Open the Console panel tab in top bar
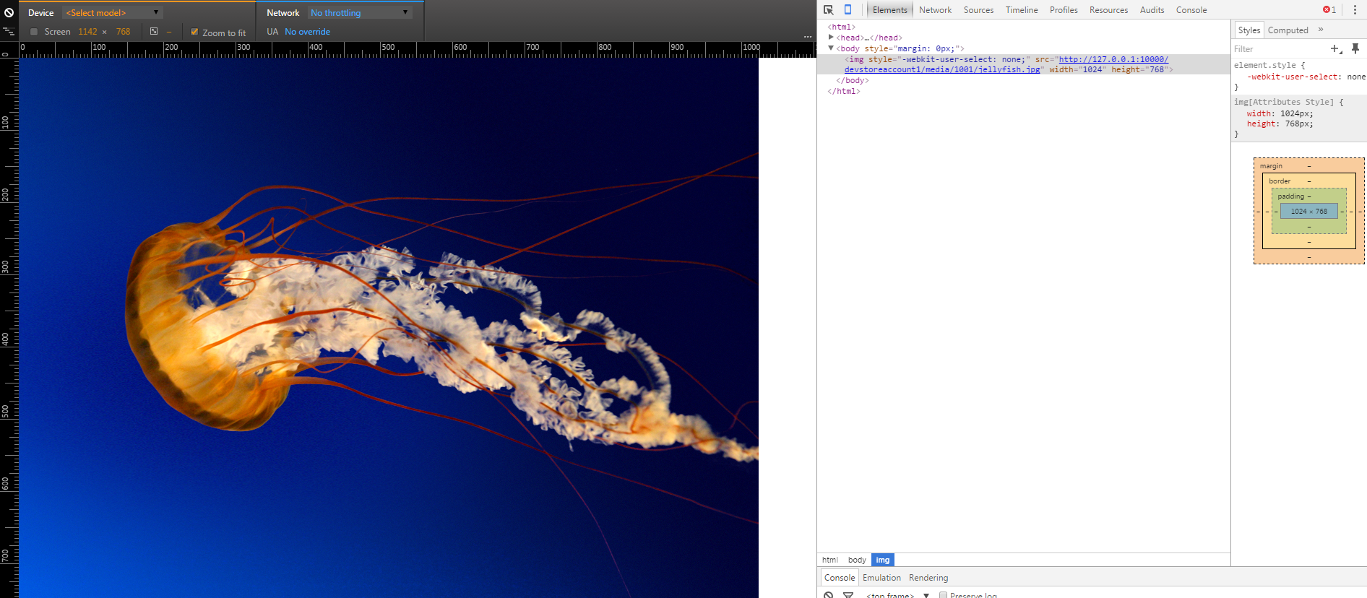 click(1191, 9)
